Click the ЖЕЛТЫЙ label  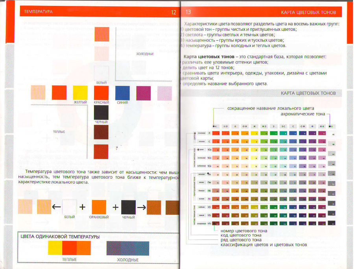click(x=80, y=102)
